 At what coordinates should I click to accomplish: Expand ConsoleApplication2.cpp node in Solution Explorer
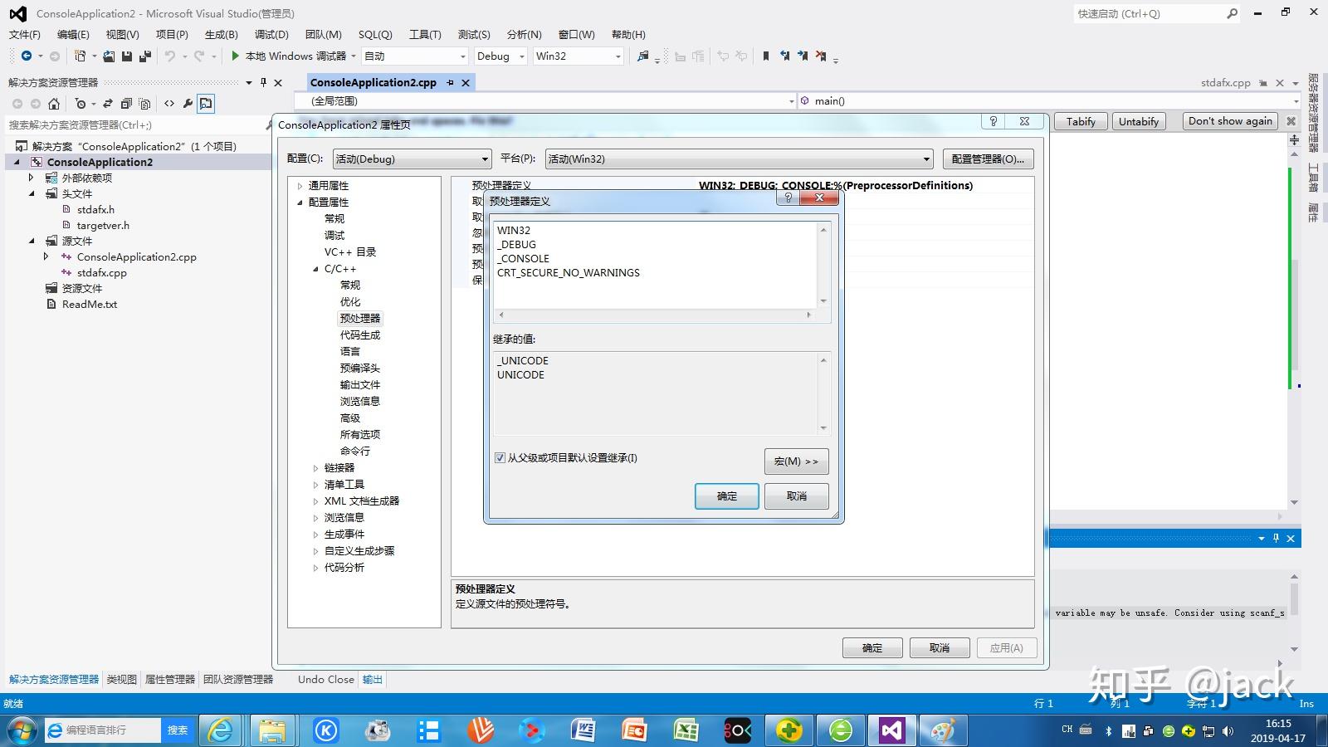point(46,256)
